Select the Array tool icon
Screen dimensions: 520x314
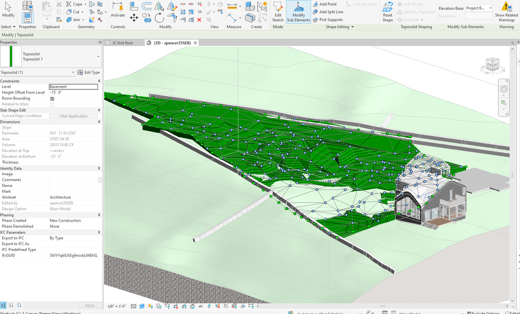coord(183,12)
